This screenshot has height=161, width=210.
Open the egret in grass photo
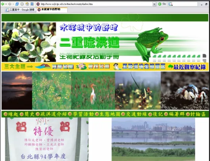pyautogui.click(x=93, y=90)
